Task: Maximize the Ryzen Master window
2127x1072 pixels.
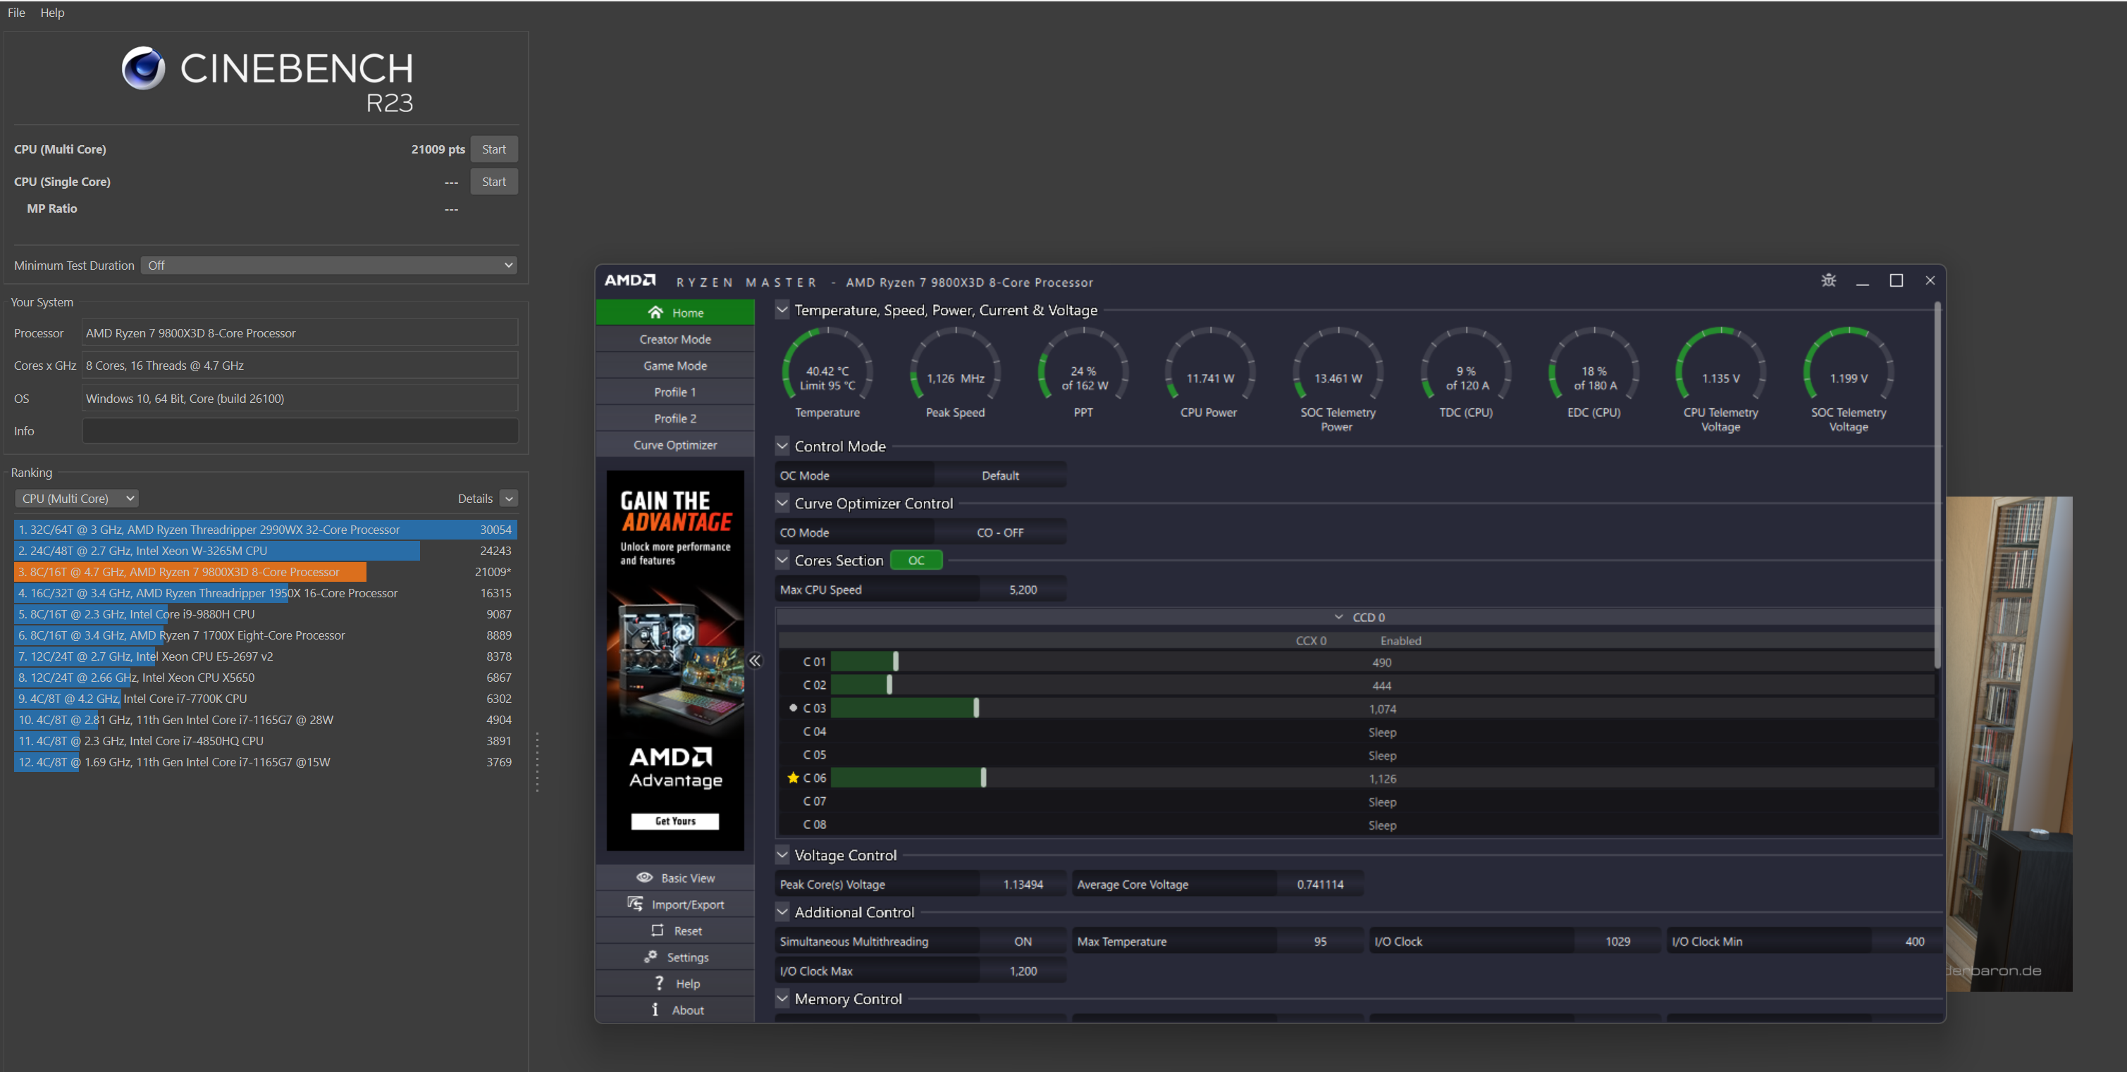Action: (x=1897, y=280)
